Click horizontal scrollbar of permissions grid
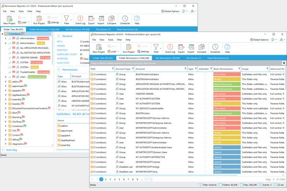 [165, 175]
